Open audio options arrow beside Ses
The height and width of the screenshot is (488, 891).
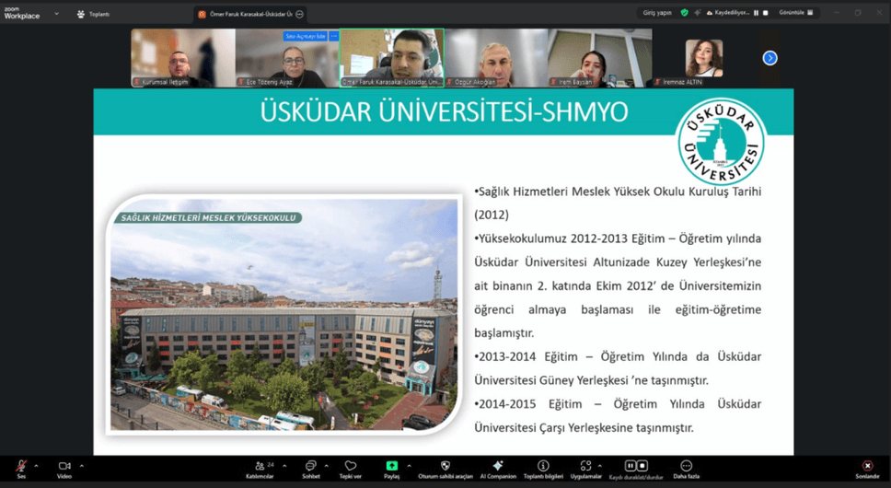pos(37,466)
